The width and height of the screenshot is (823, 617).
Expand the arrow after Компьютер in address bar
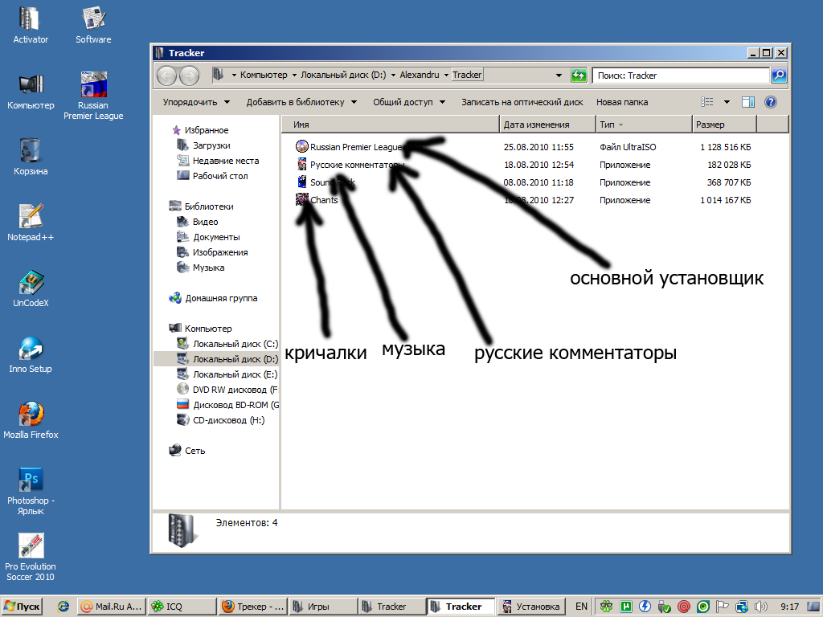[294, 75]
